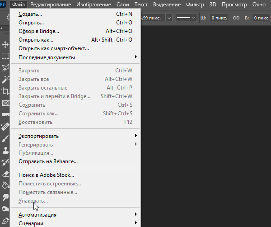Open the stroke width dropdown arrow
Screen dimensions: 271x227
169,18
